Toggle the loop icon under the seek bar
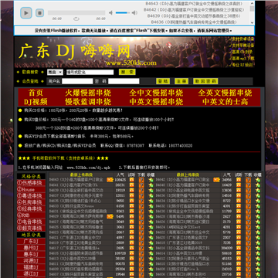The height and width of the screenshot is (278, 278). tap(76, 19)
